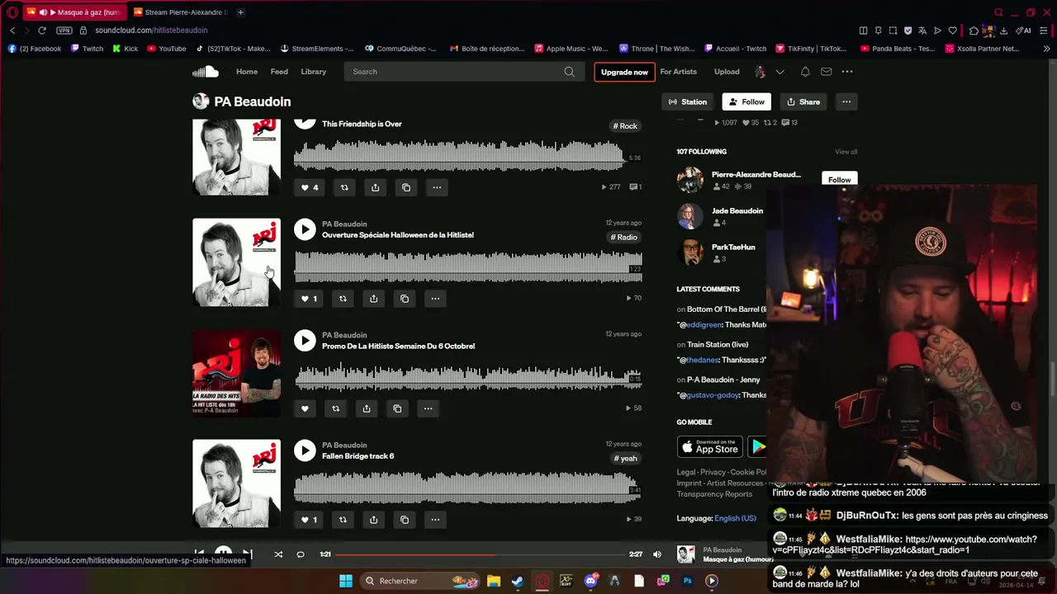Open Windows Start menu
Viewport: 1057px width, 594px height.
coord(346,581)
